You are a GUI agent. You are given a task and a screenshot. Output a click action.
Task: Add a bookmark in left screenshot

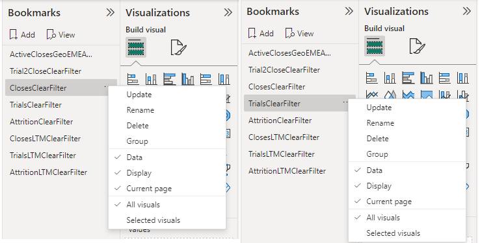(22, 35)
